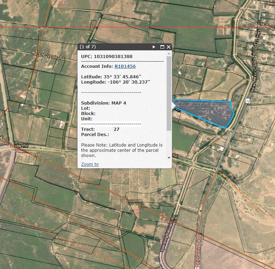Click the Tract 27 value
This screenshot has height=269, width=275.
click(x=116, y=129)
